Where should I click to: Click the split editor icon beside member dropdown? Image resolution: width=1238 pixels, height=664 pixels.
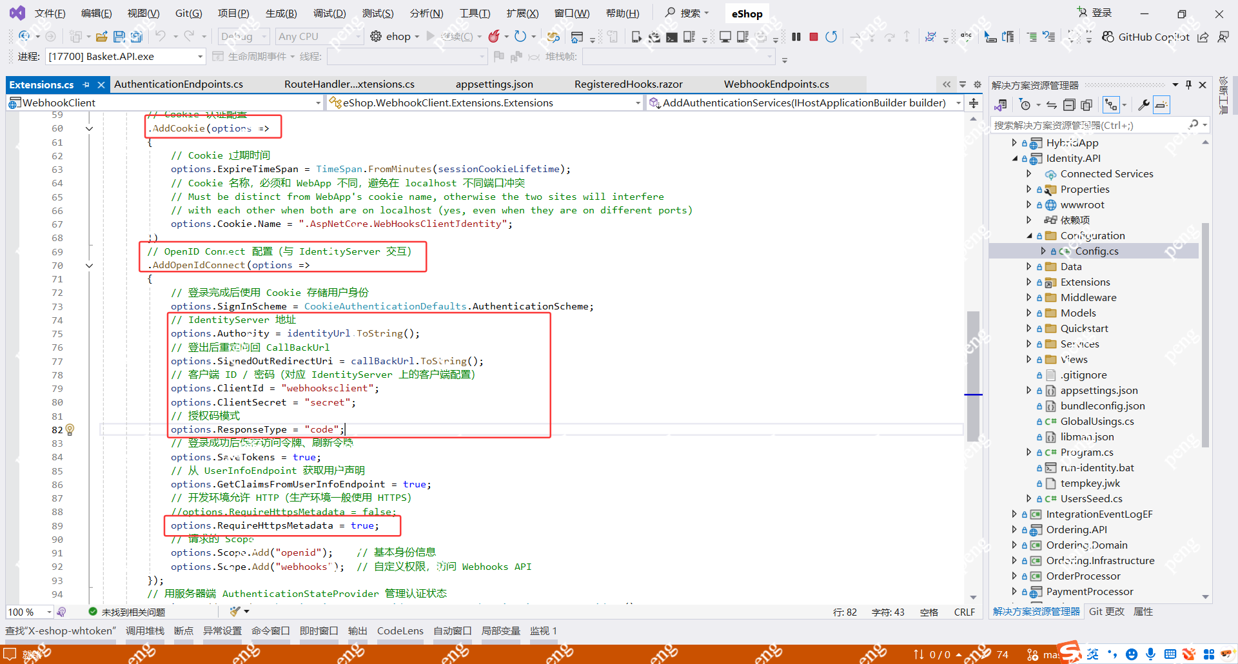pos(974,103)
